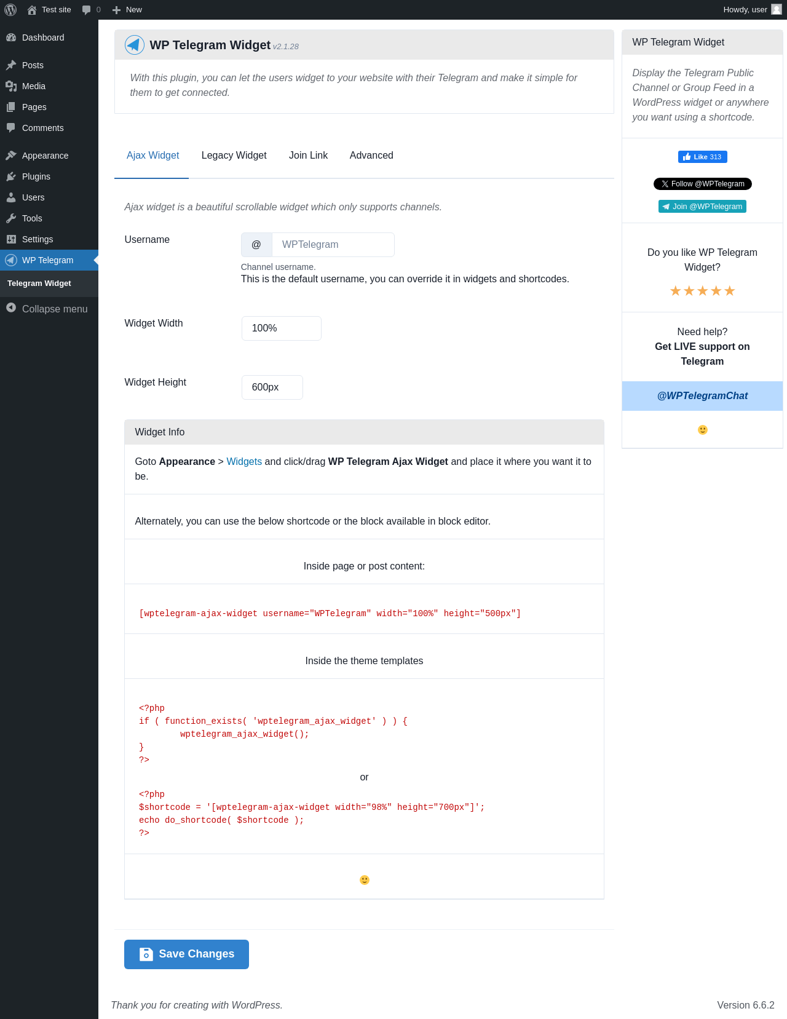Click the Users person icon
Viewport: 787px width, 1019px height.
point(11,197)
